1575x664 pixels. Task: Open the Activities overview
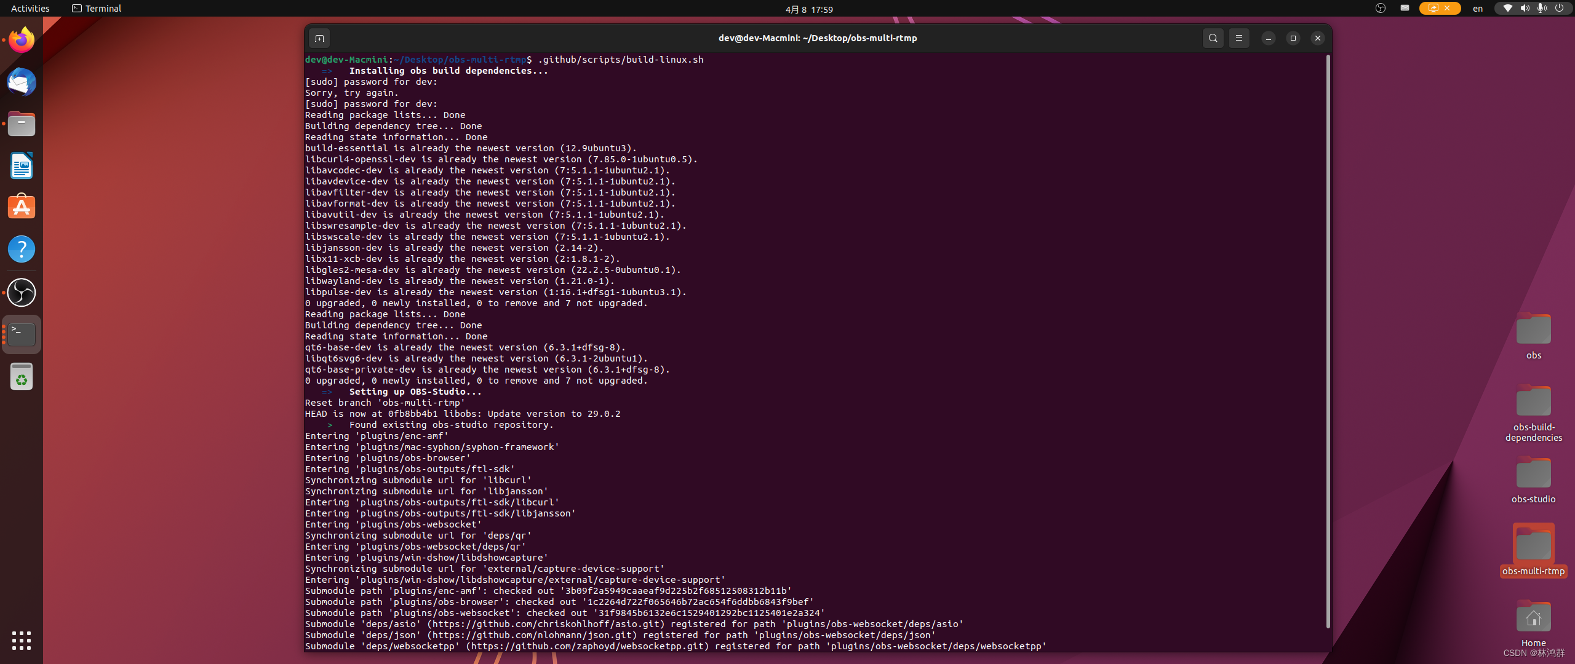[x=30, y=9]
